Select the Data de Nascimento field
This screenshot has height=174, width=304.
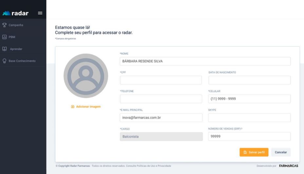click(x=249, y=80)
